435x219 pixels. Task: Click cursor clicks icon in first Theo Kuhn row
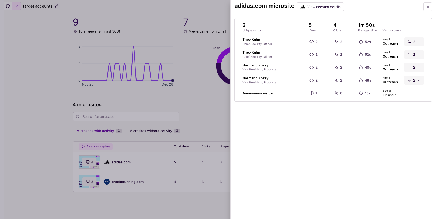[336, 42]
